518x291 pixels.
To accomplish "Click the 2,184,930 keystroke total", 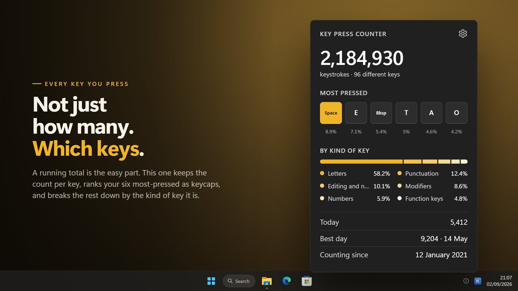I will pyautogui.click(x=362, y=58).
